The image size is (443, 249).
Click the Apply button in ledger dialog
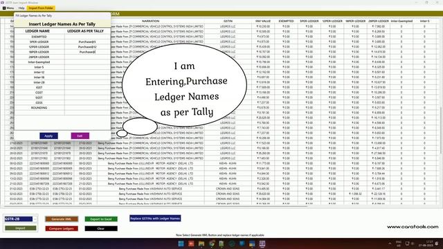point(48,136)
